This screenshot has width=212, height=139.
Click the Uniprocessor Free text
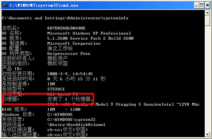click(x=69, y=54)
